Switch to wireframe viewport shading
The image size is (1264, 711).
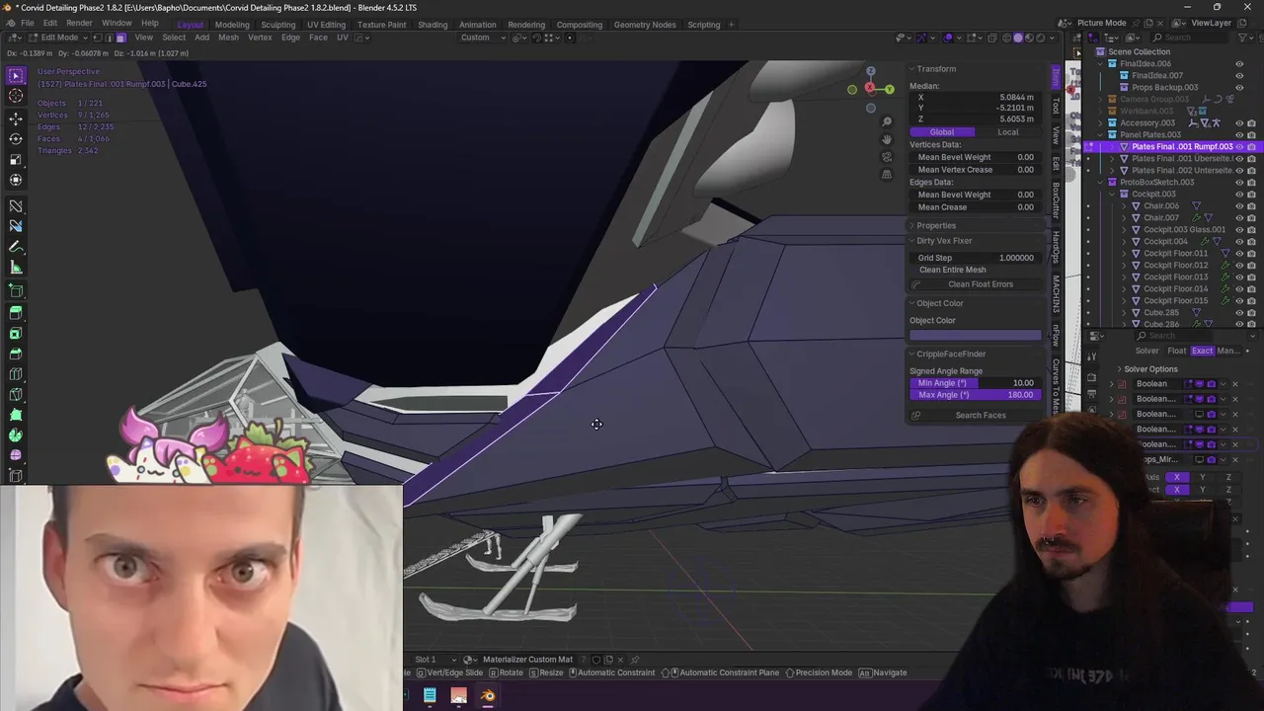tap(1008, 38)
